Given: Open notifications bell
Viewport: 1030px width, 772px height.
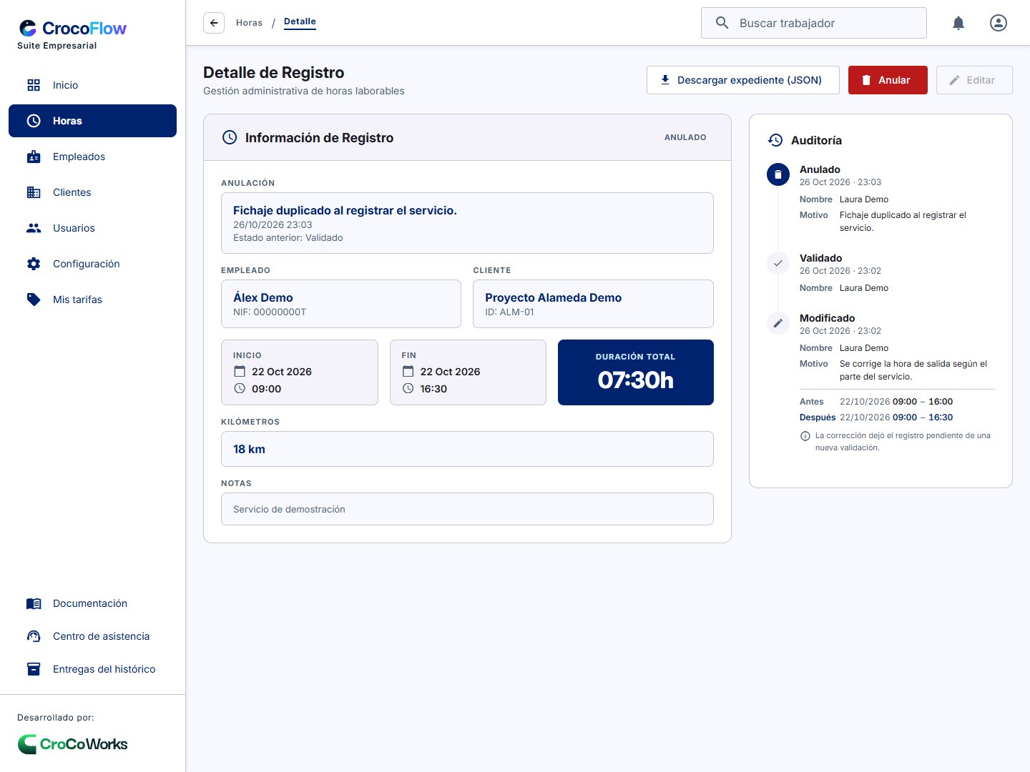Looking at the screenshot, I should [x=958, y=23].
